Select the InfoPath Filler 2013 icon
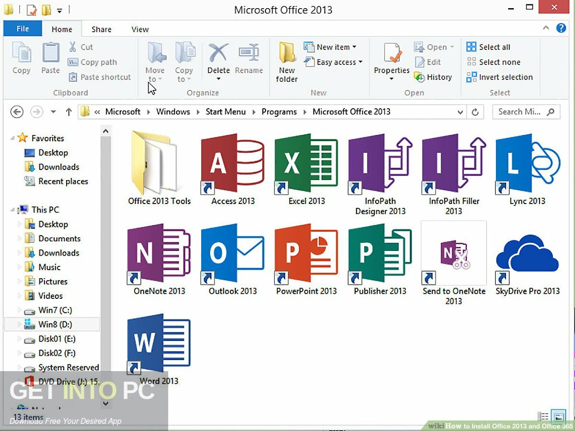Screen dimensions: 575x431 pos(454,175)
